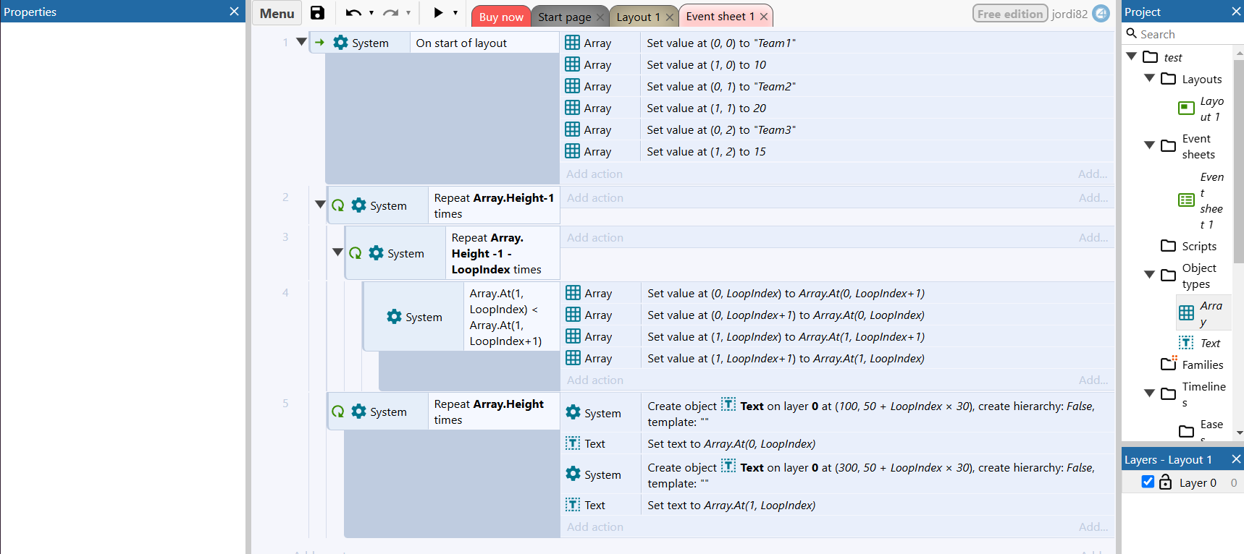This screenshot has height=554, width=1244.
Task: Click Add action link under event 1
Action: coord(594,174)
